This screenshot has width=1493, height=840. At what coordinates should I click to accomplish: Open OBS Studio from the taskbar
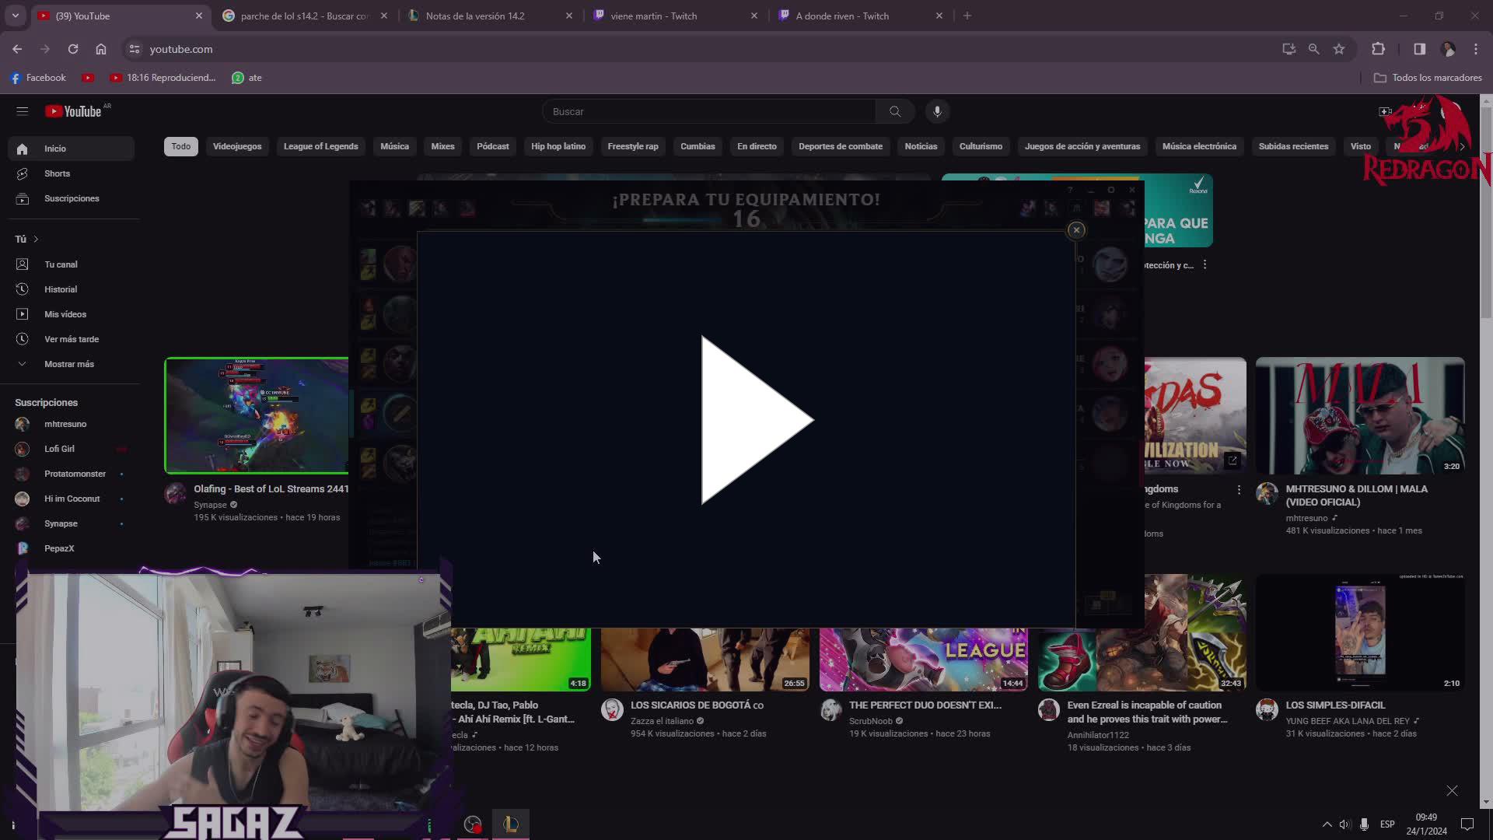(473, 824)
